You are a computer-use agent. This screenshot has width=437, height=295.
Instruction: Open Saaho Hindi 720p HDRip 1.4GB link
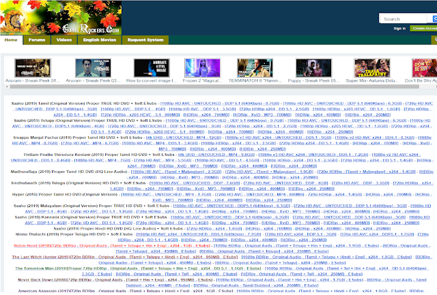214,228
